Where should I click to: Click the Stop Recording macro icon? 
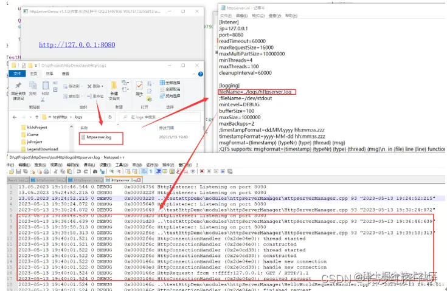point(209,171)
